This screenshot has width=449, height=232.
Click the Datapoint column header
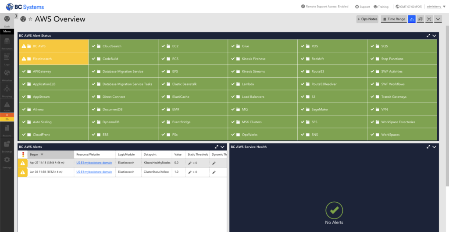coord(157,154)
